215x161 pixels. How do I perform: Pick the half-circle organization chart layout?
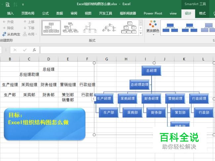(90, 28)
